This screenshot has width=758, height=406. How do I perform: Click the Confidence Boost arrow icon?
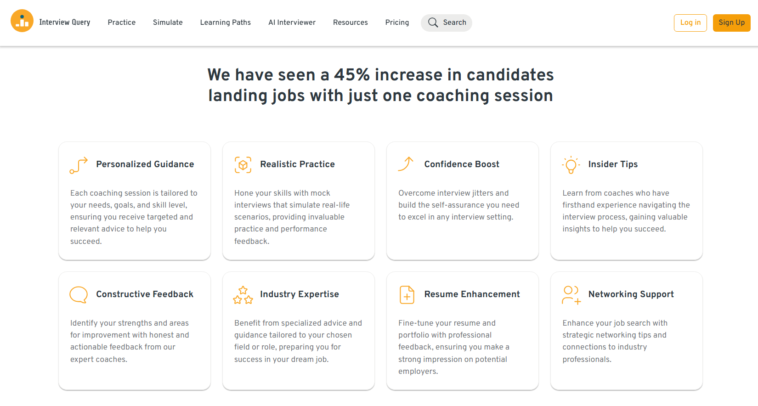(406, 164)
